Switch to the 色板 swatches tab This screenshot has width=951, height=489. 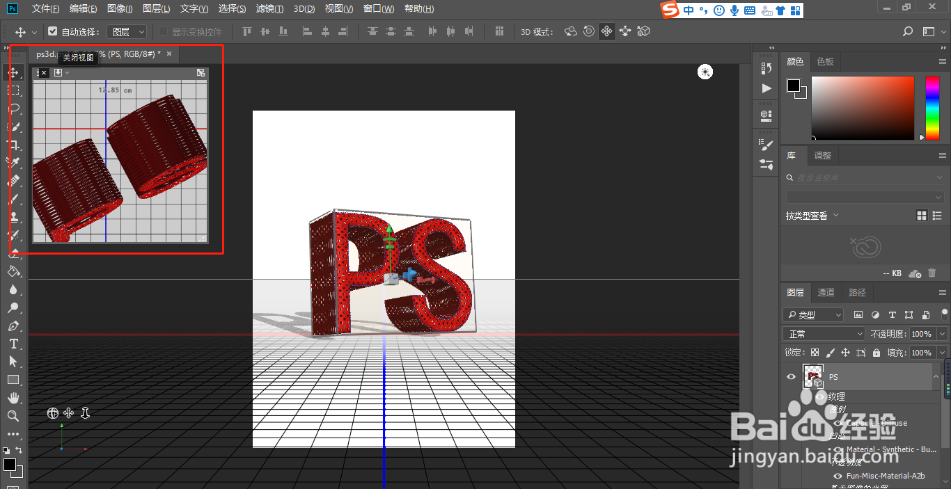click(826, 61)
